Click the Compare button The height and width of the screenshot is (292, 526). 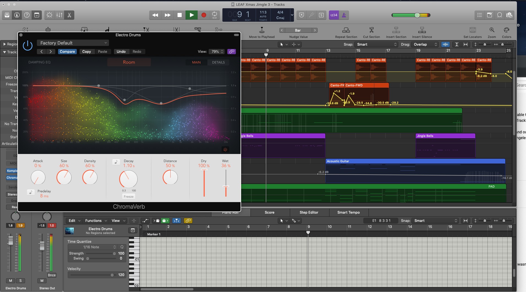[67, 51]
